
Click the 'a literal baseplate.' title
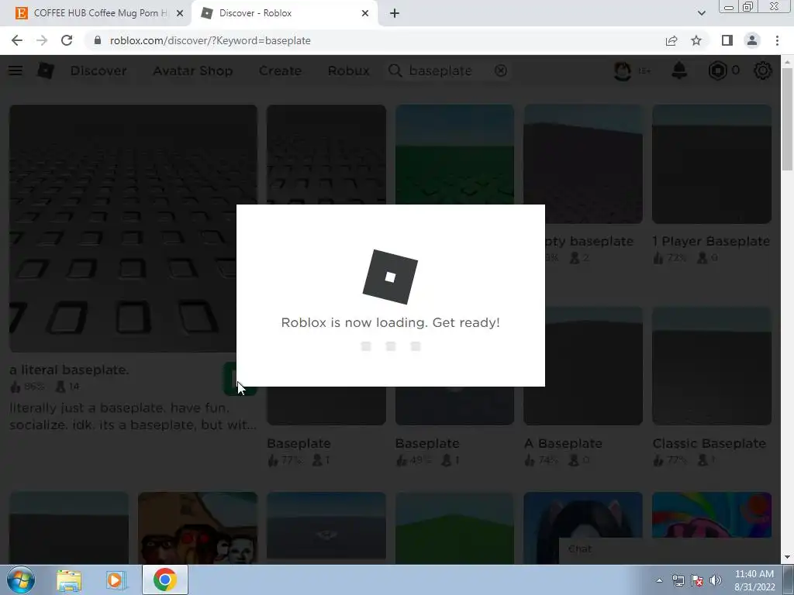pos(69,370)
